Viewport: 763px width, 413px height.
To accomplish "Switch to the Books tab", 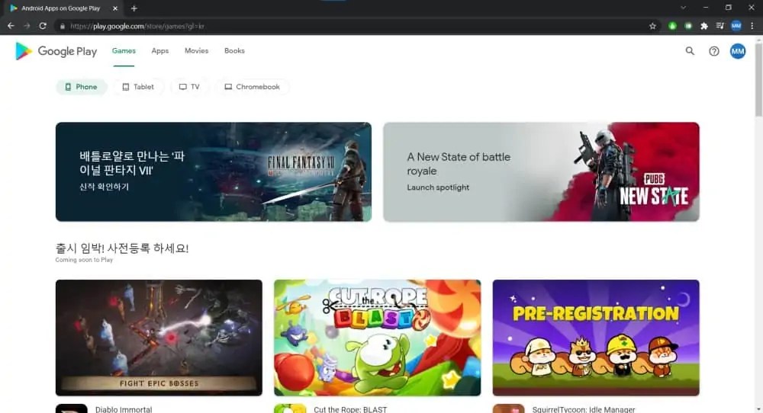I will [234, 50].
